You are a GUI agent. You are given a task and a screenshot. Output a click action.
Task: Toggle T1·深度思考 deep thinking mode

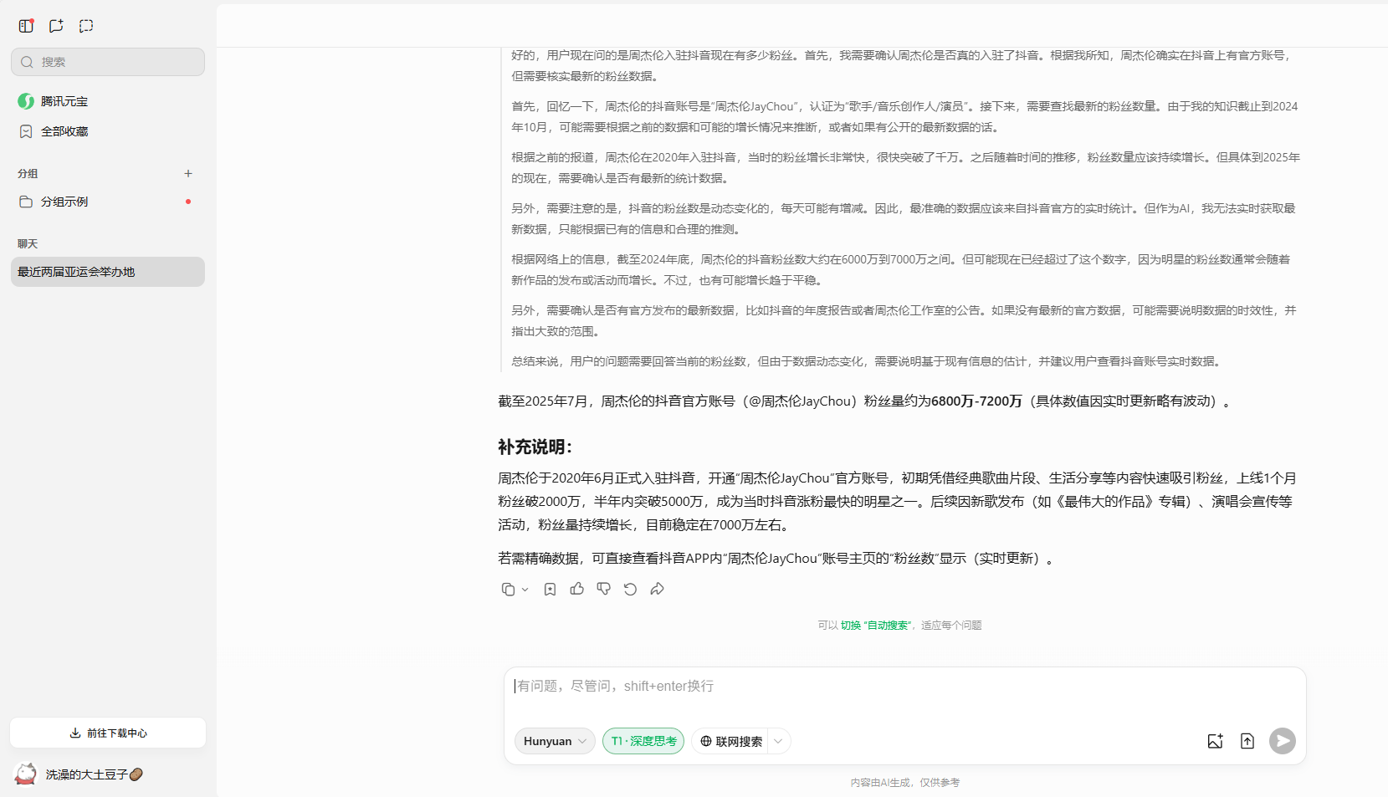point(643,741)
